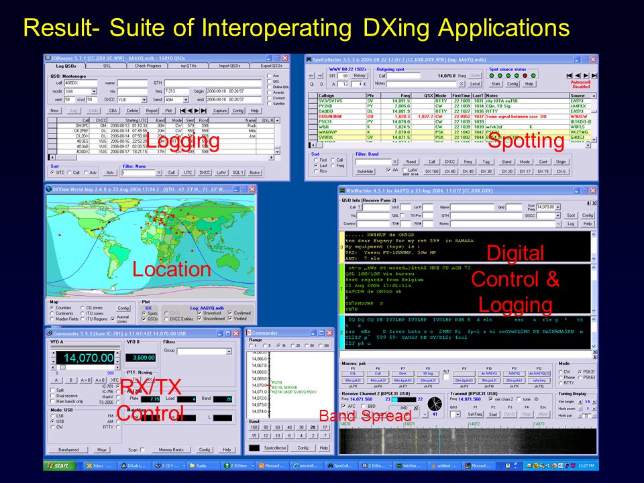Viewport: 644px width, 483px height.
Task: Open the WinWarbler DXCC dropdown
Action: point(557,215)
